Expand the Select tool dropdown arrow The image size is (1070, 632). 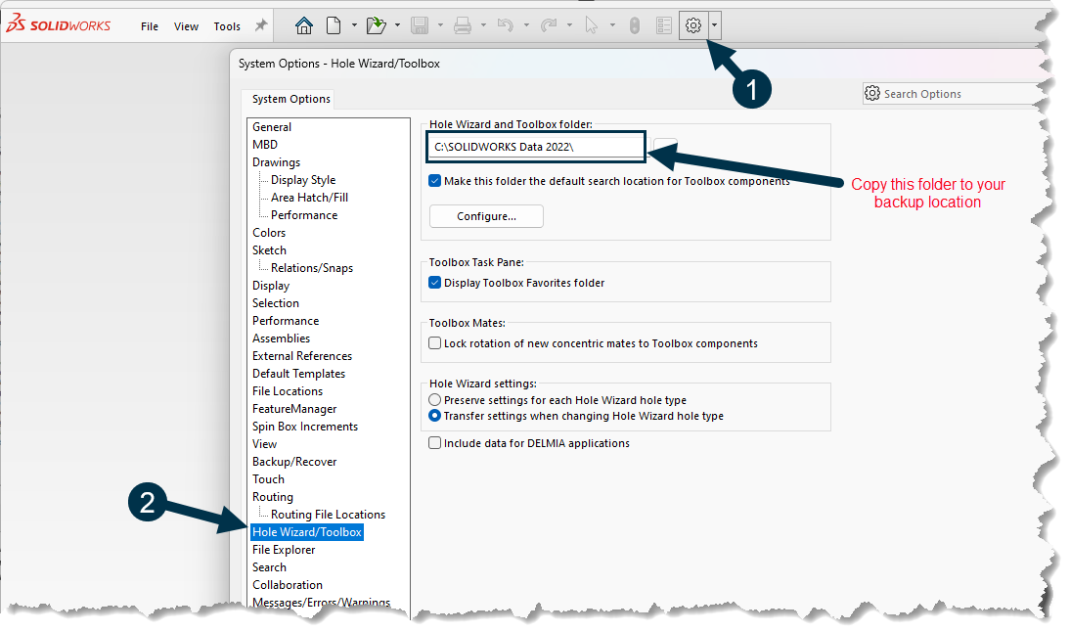612,26
